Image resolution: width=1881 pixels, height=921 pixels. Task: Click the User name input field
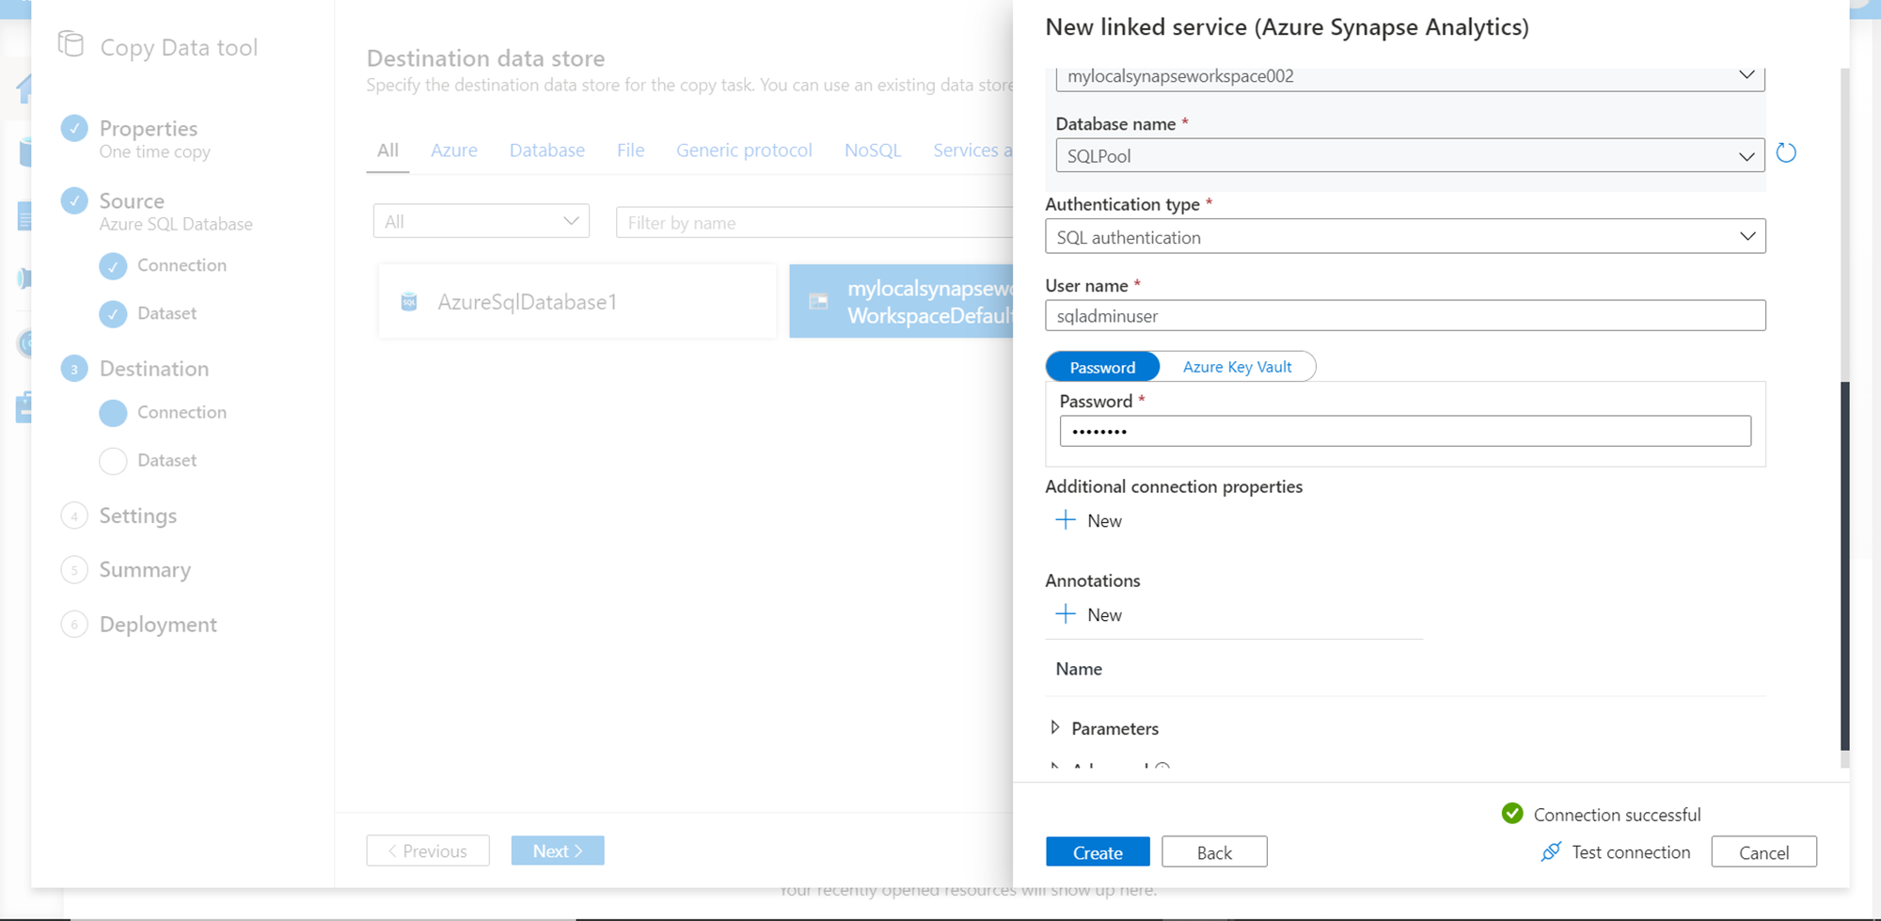1405,316
